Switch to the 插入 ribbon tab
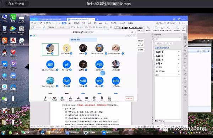 (70, 23)
